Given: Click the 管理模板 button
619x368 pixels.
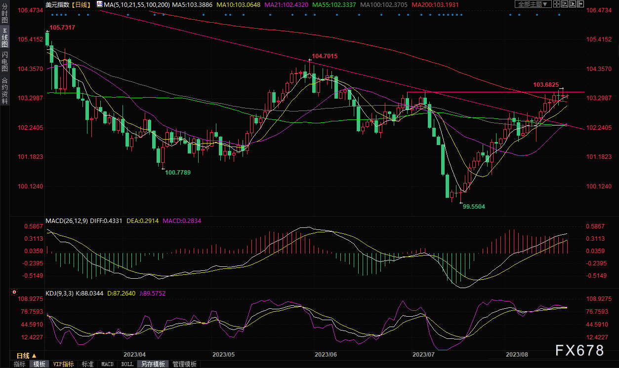Looking at the screenshot, I should point(184,364).
